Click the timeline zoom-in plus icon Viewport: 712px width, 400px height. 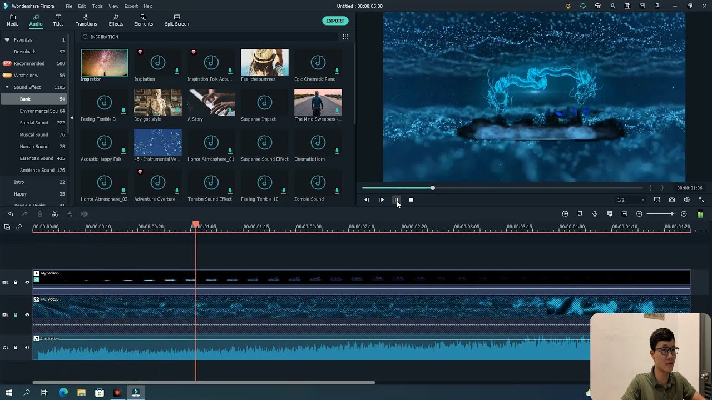click(684, 214)
